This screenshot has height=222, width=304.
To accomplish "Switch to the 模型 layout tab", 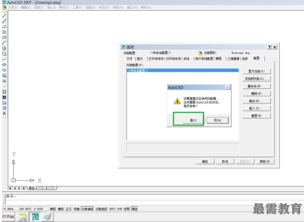I will point(32,188).
